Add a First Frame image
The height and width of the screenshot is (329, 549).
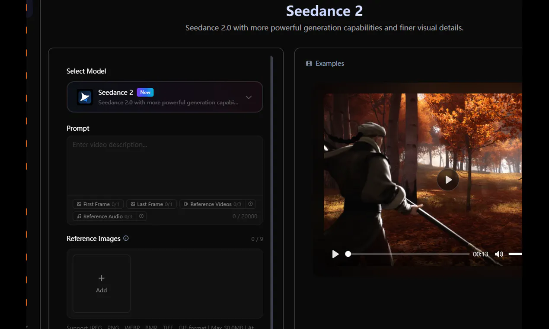click(98, 204)
